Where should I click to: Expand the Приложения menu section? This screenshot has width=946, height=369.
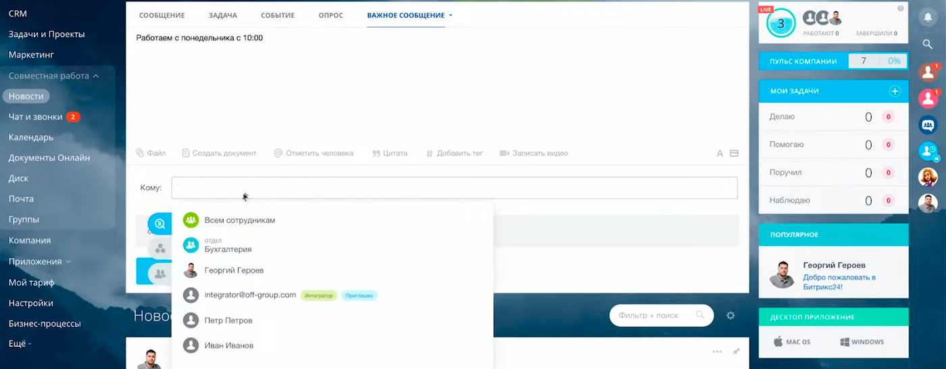(68, 262)
